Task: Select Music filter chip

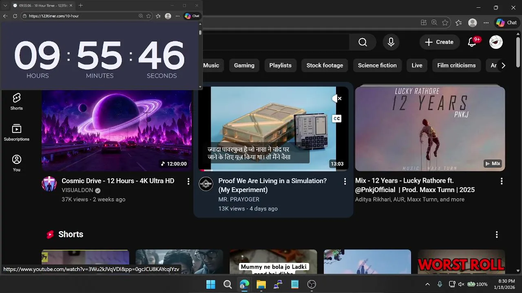Action: click(x=211, y=65)
